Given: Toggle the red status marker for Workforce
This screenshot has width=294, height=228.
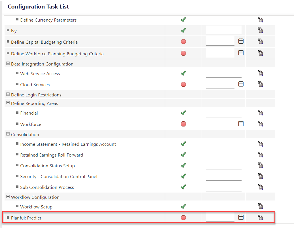Looking at the screenshot, I should [x=183, y=124].
